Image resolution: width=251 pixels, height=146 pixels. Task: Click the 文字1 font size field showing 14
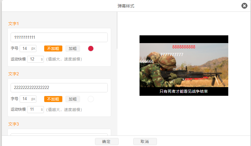click(x=28, y=48)
